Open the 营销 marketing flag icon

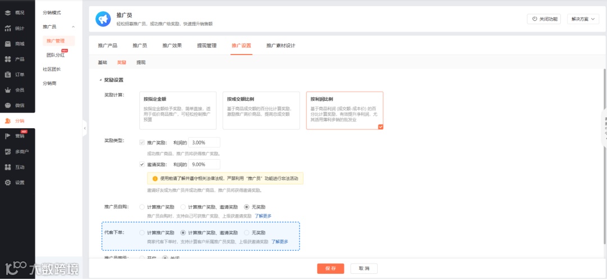click(x=8, y=136)
